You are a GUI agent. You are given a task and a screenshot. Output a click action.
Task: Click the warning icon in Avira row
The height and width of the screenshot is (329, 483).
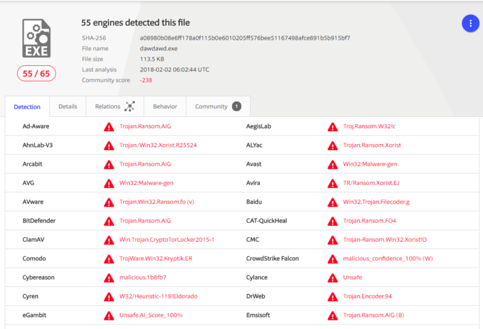pyautogui.click(x=332, y=183)
